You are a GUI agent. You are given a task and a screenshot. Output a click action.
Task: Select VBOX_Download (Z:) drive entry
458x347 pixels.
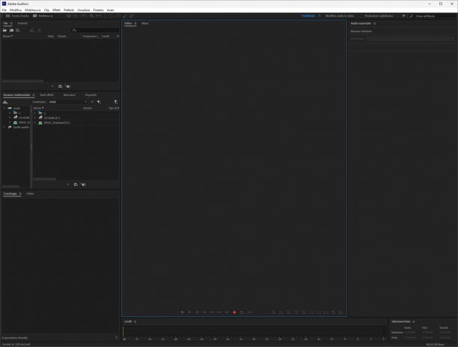pos(57,123)
